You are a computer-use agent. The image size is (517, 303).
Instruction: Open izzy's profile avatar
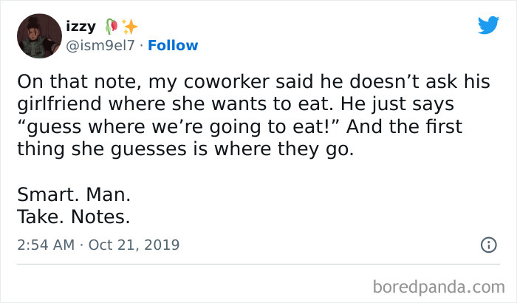click(x=38, y=36)
